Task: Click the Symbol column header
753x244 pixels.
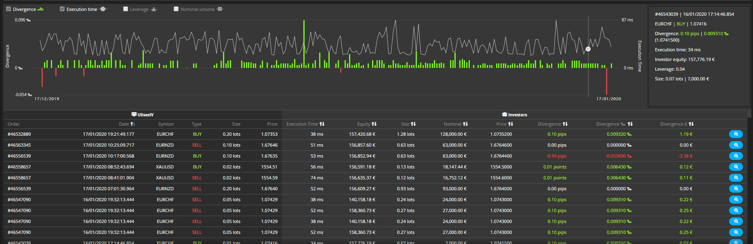Action: [166, 124]
